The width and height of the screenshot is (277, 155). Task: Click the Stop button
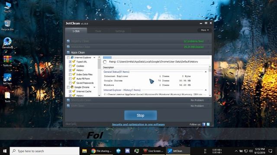click(x=140, y=115)
